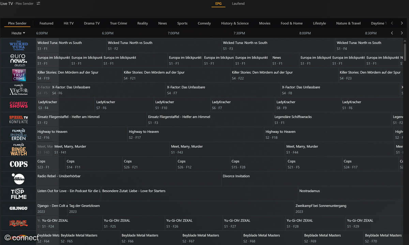This screenshot has width=409, height=245.
Task: Open LadyKracher episode S1 F10
Action: [x=182, y=105]
